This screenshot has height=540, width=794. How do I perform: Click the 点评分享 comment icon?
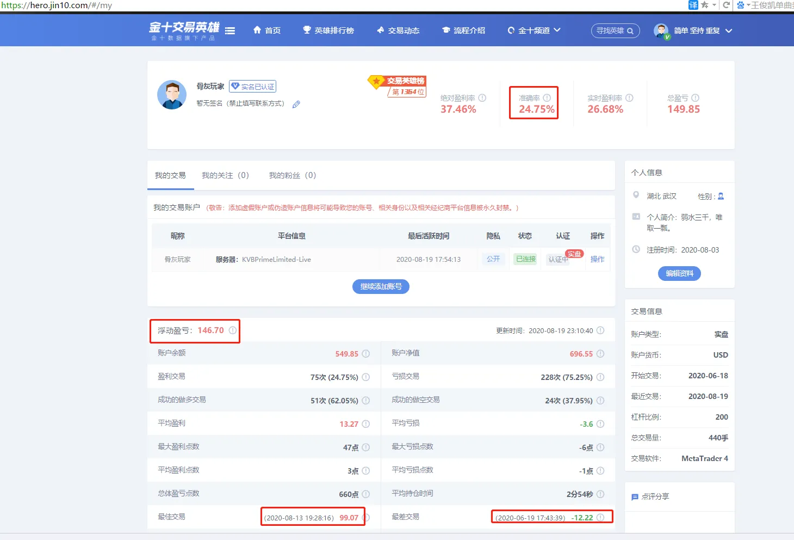pyautogui.click(x=635, y=497)
